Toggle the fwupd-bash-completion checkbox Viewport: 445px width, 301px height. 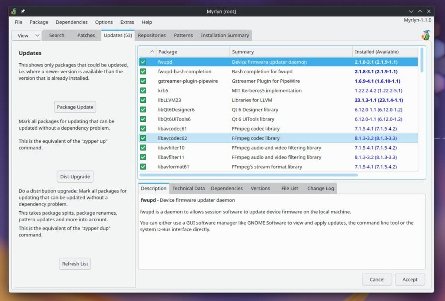point(143,72)
